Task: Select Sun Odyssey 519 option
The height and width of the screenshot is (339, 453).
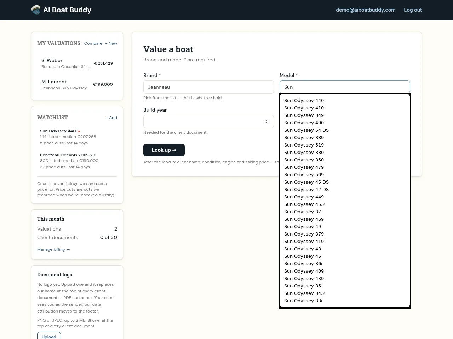Action: (345, 145)
